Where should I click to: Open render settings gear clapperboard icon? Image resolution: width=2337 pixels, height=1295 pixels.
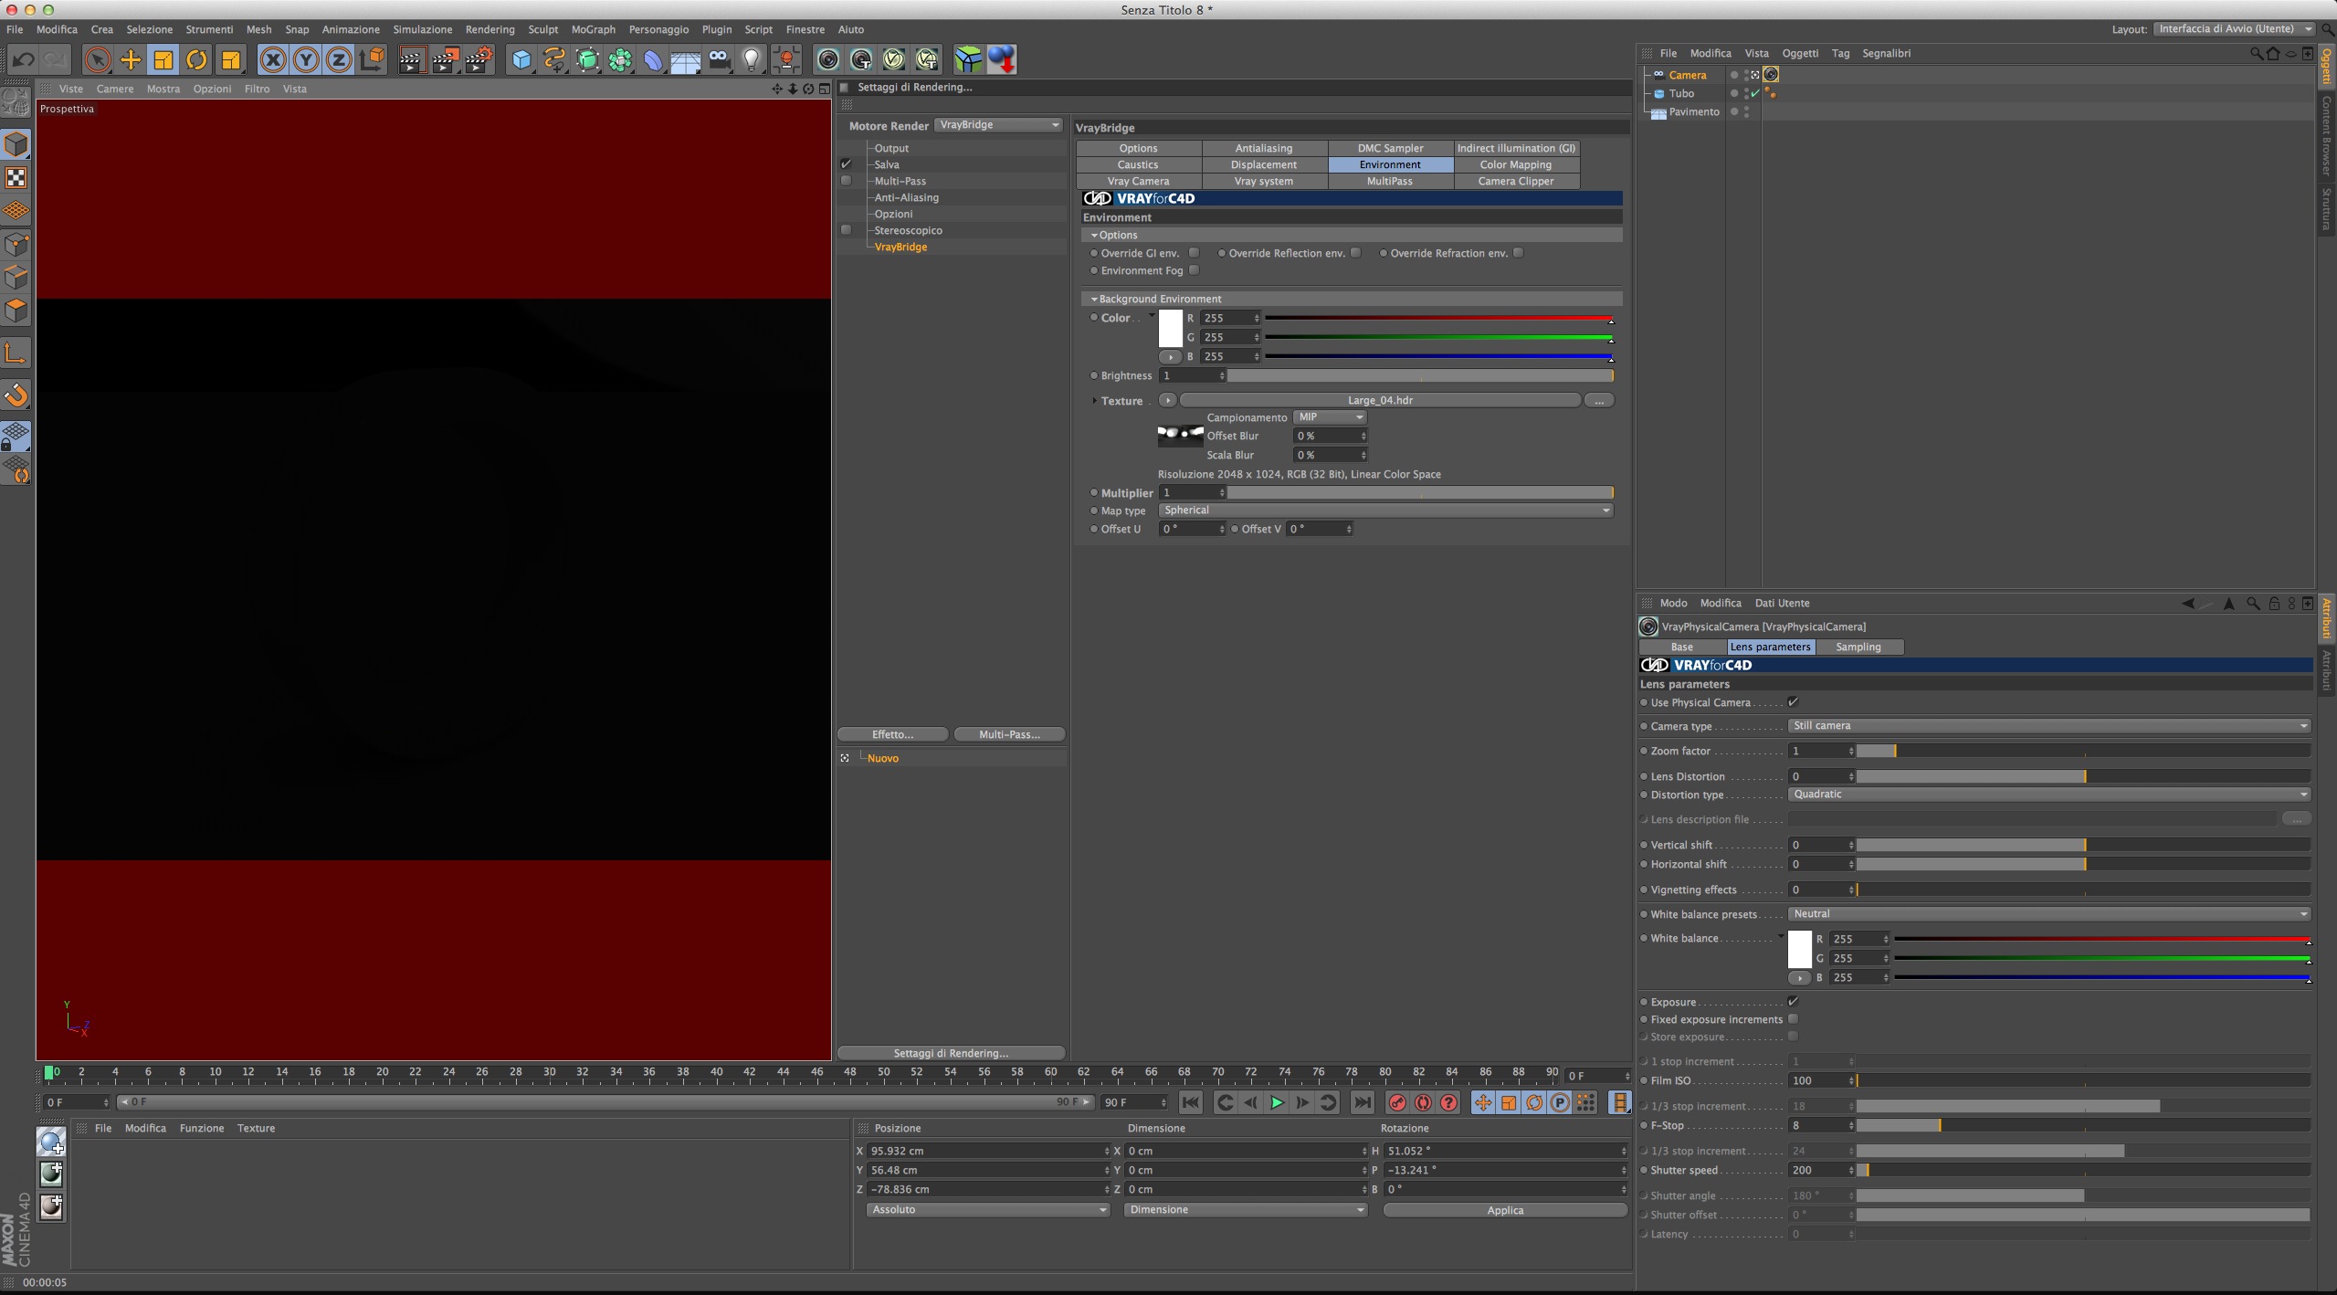[479, 60]
